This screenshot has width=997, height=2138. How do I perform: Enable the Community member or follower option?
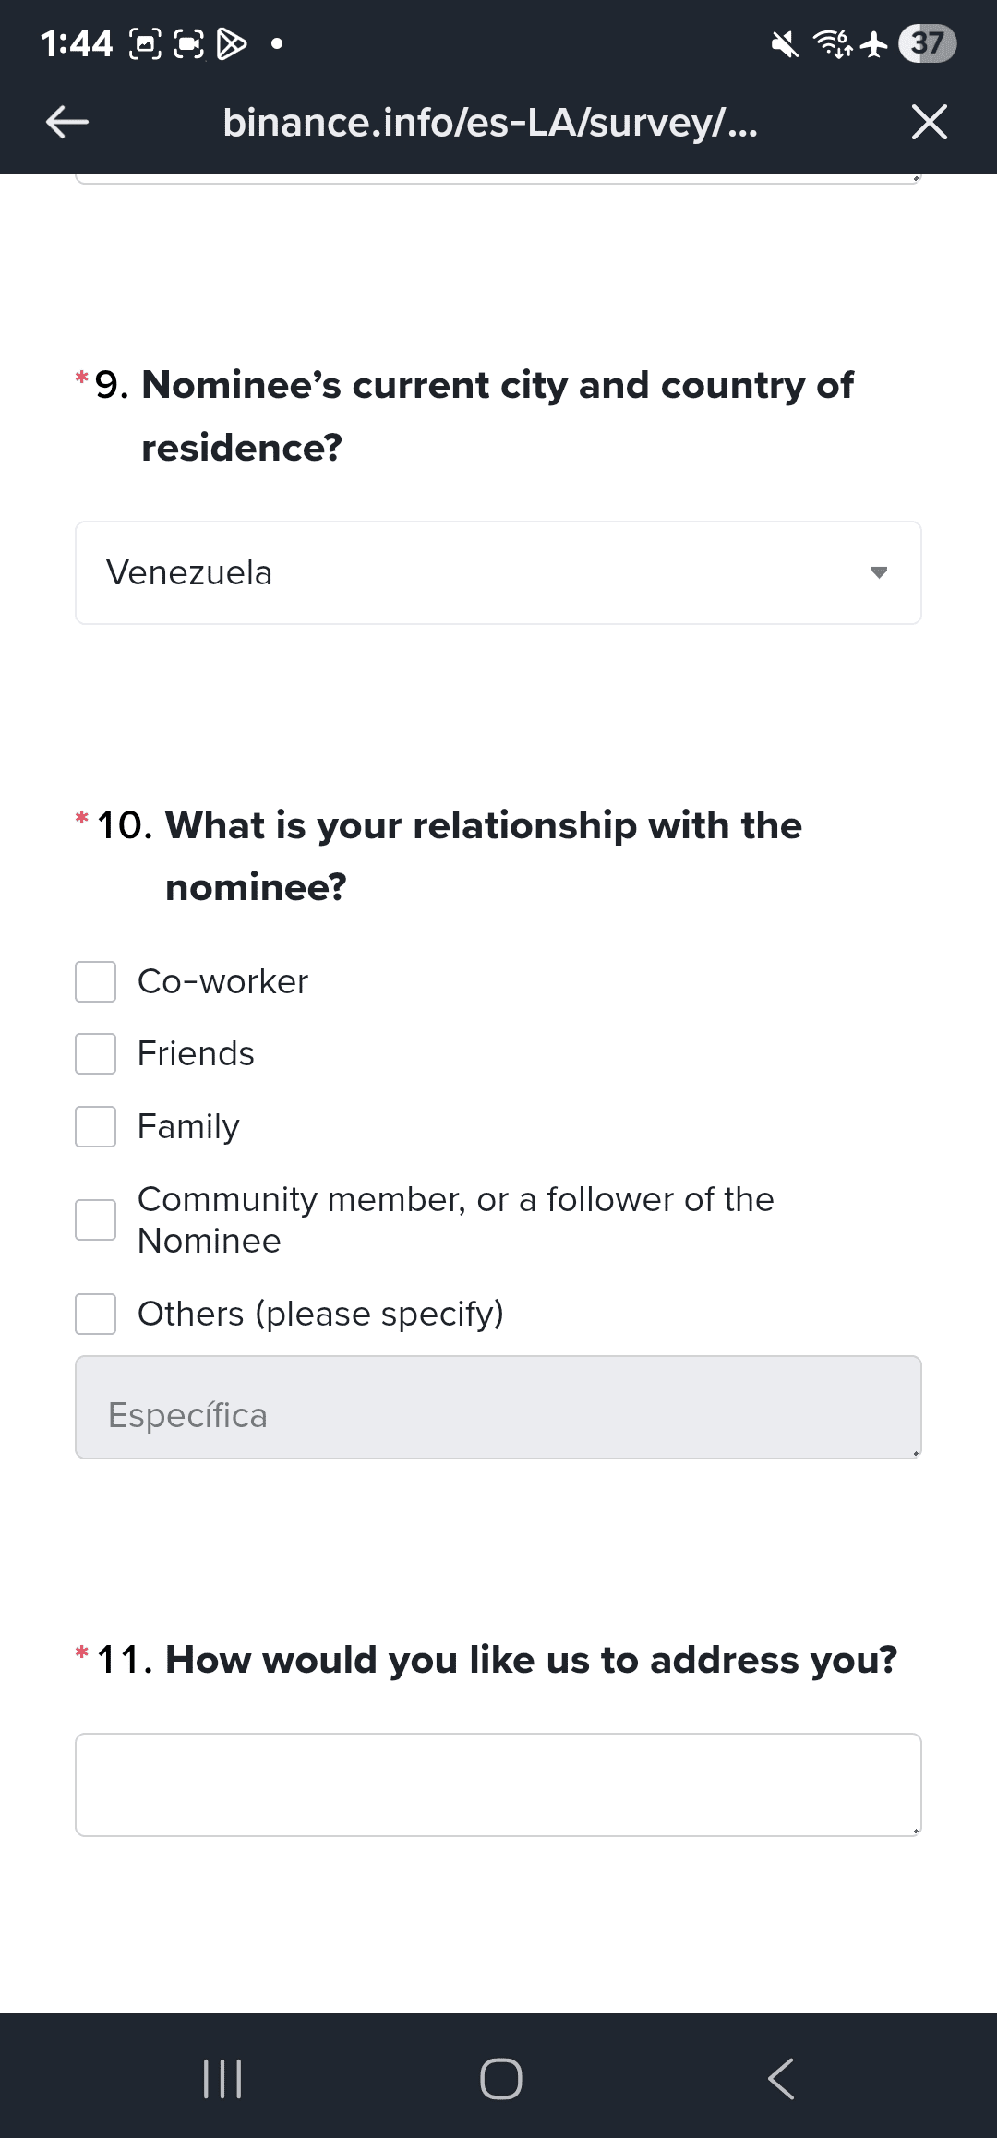tap(96, 1219)
